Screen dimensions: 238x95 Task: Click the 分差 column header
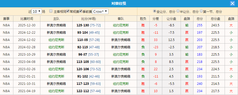coord(156,19)
